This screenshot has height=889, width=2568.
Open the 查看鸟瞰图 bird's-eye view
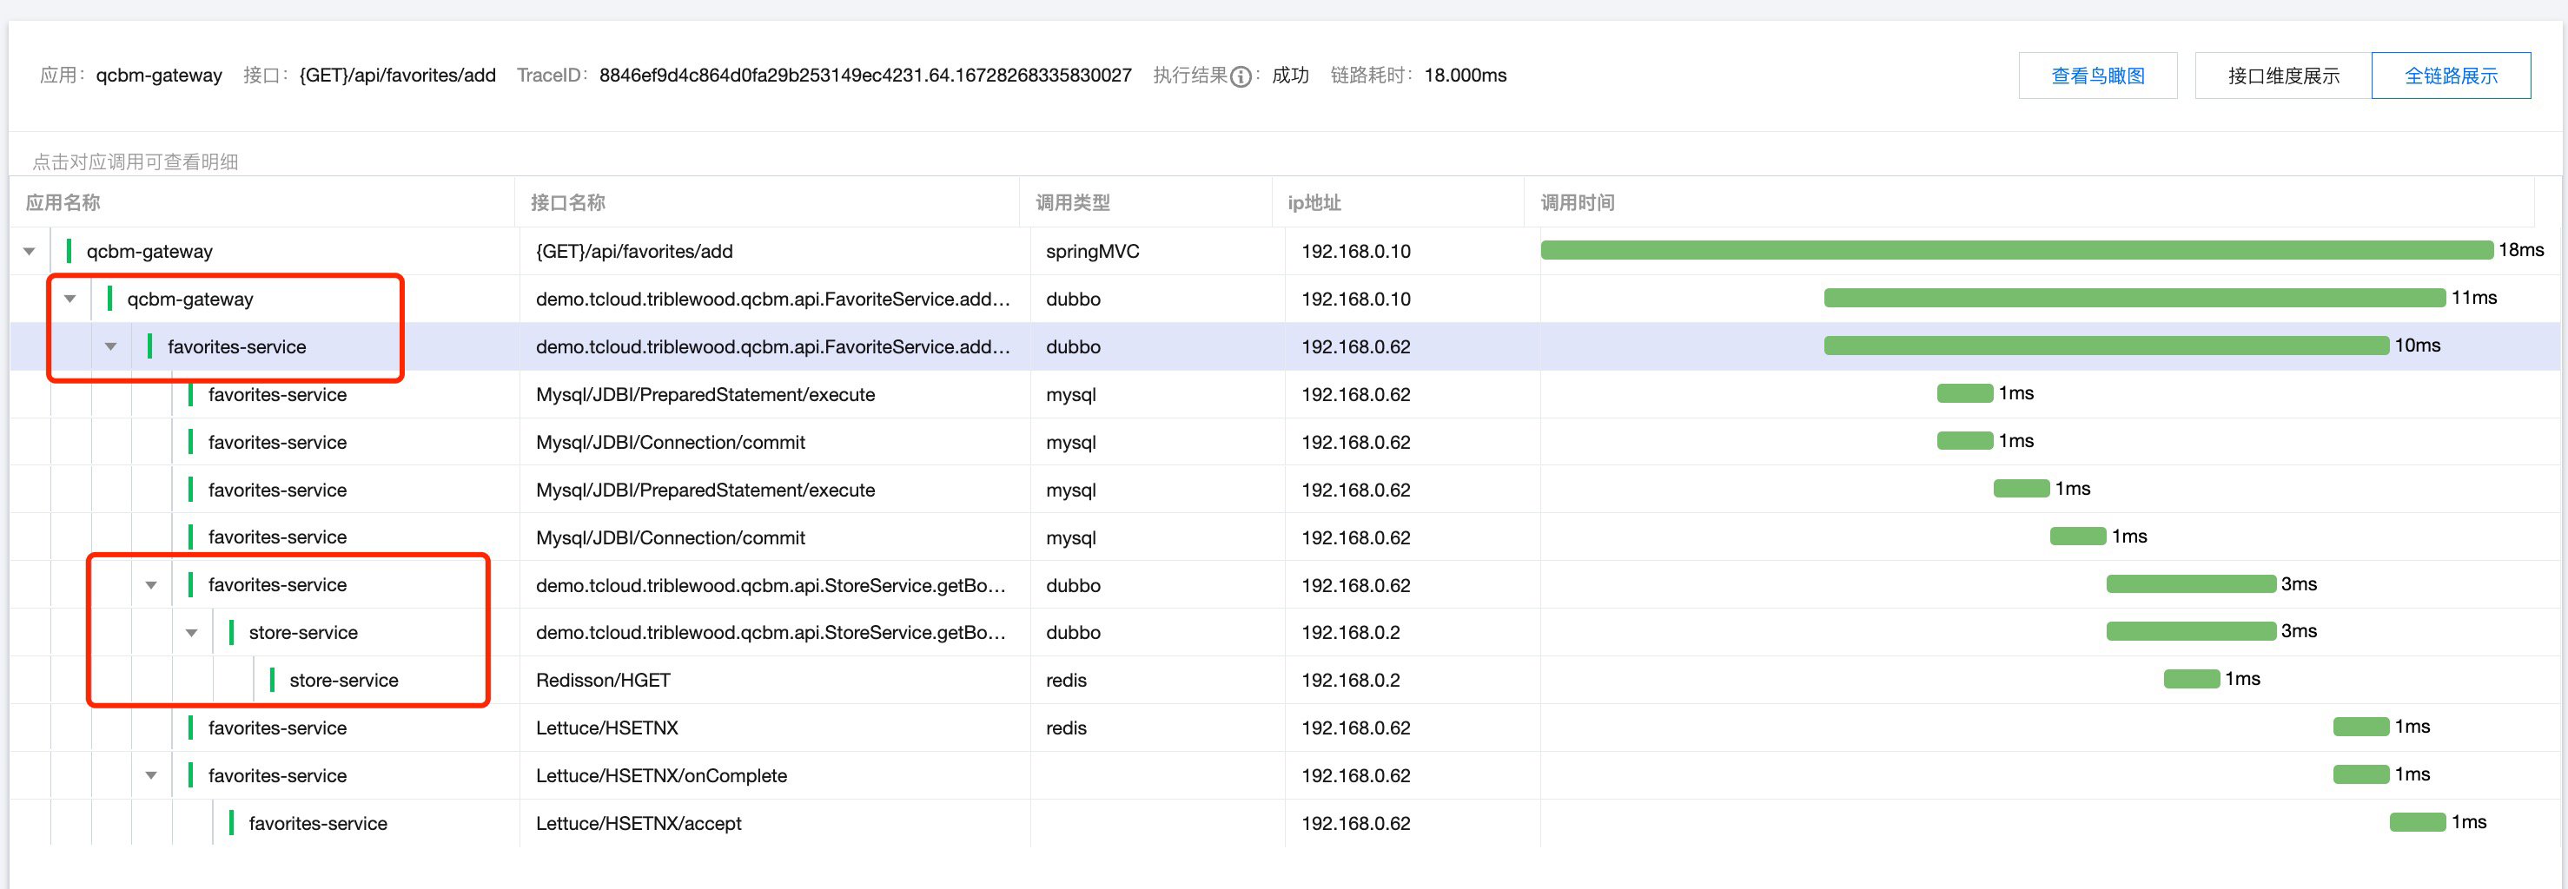pyautogui.click(x=2097, y=76)
